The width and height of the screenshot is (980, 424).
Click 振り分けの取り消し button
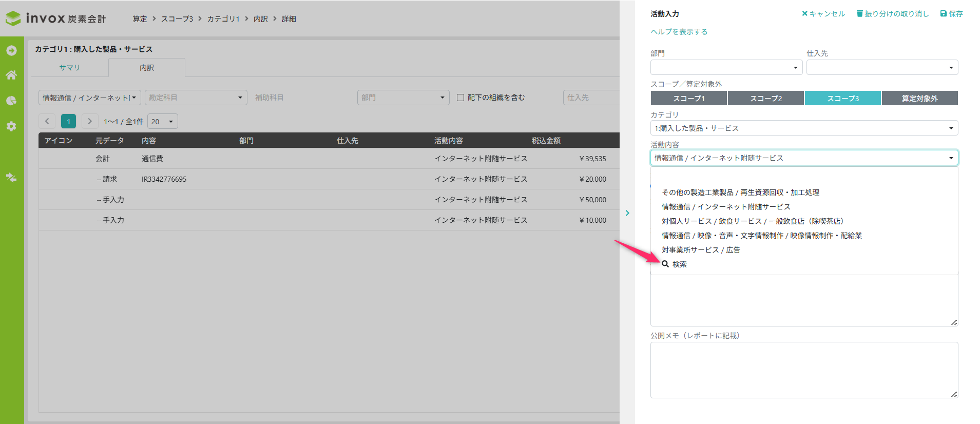[x=893, y=14]
